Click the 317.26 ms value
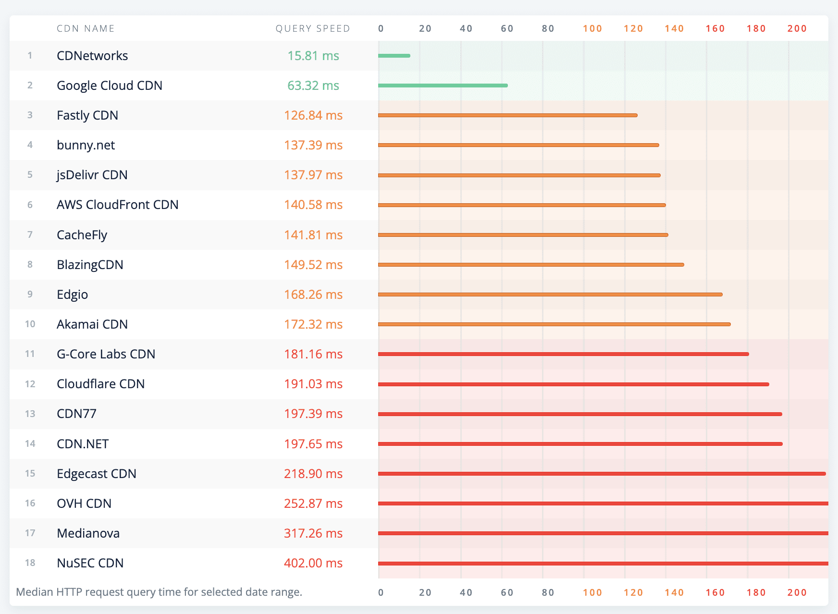The height and width of the screenshot is (614, 838). pos(313,533)
